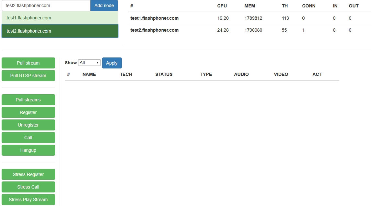Select test2.flashphoner.com in the node list
The image size is (372, 206).
click(60, 31)
